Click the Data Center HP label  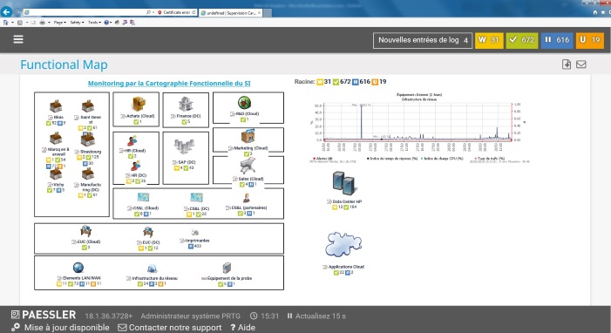[347, 201]
